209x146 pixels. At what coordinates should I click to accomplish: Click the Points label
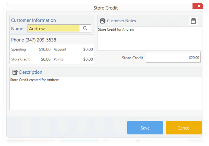[x=58, y=59]
